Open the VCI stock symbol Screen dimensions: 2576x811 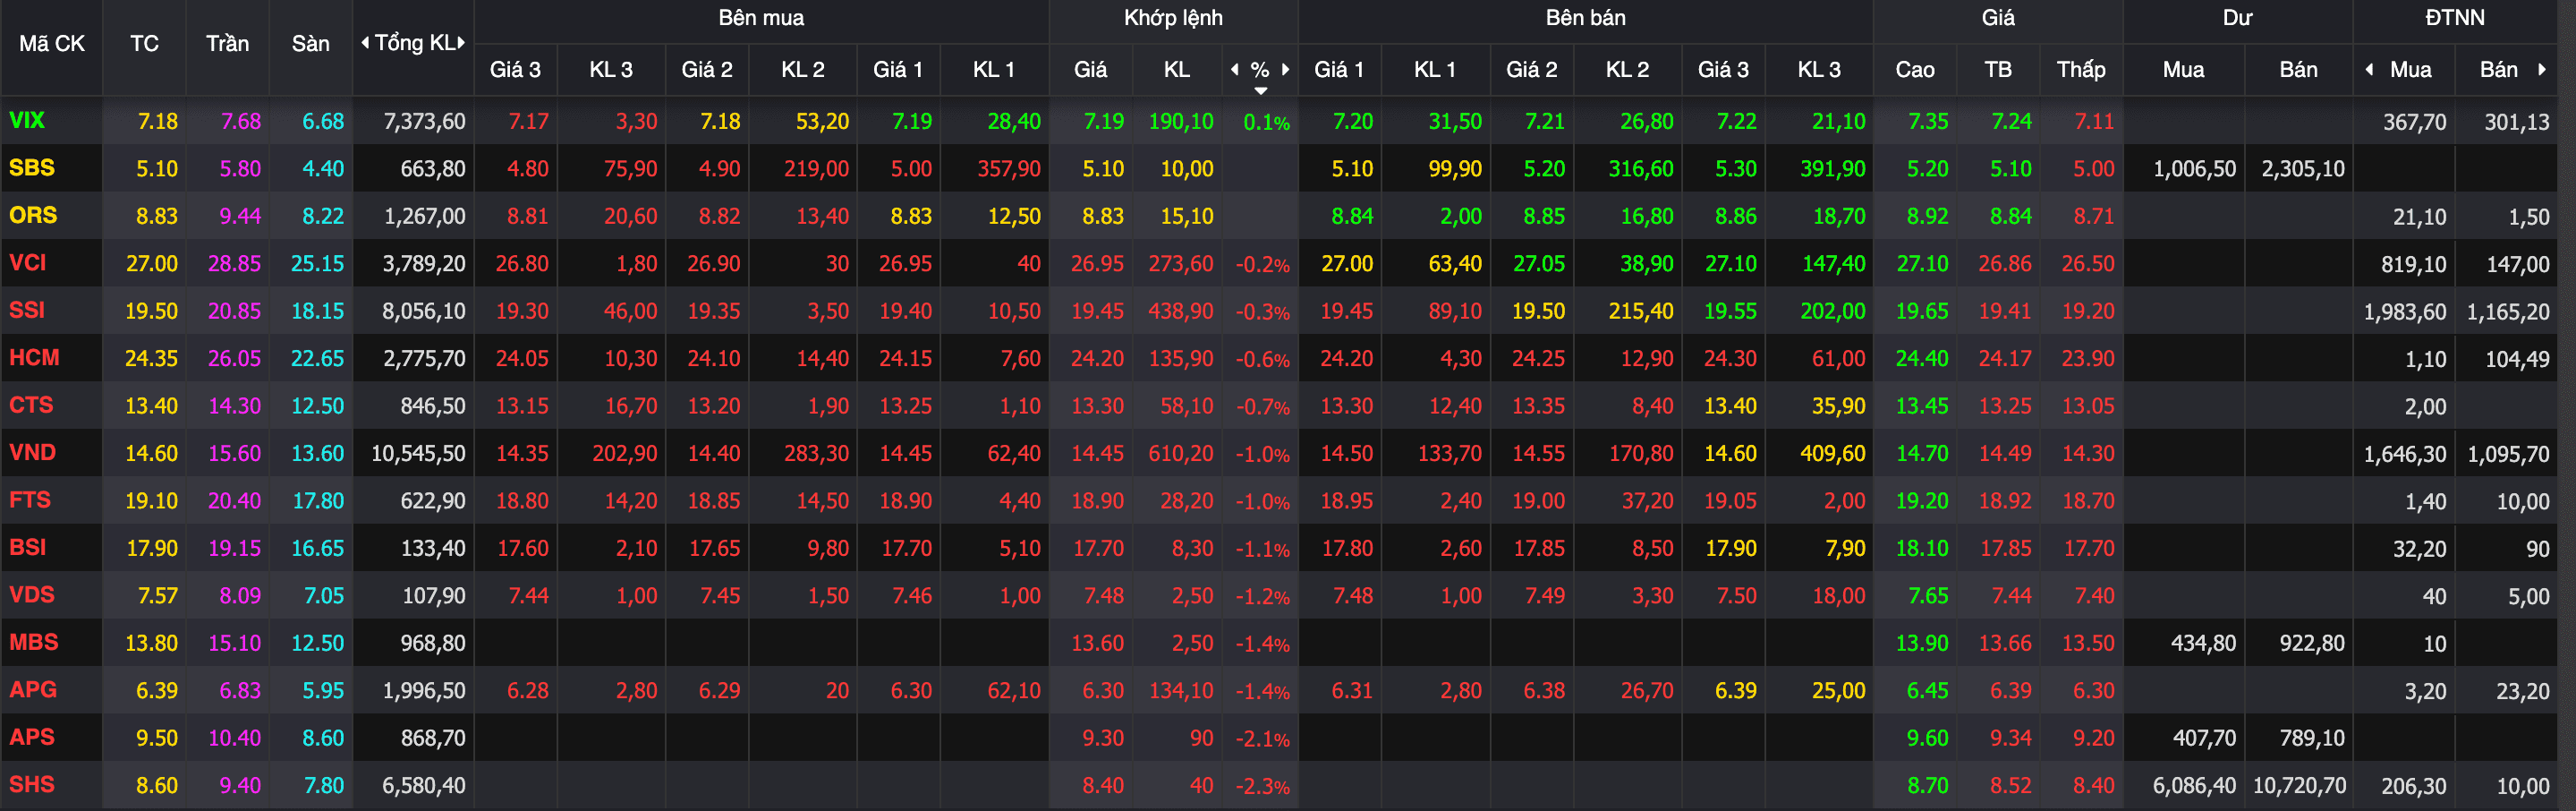point(28,263)
